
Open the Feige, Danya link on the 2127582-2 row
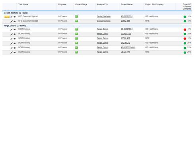tap(103, 43)
